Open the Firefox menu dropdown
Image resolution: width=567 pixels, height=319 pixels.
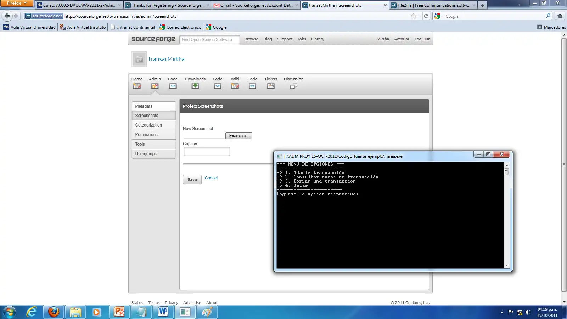(17, 3)
